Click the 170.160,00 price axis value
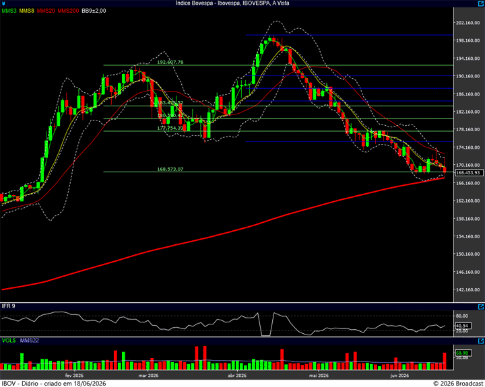The image size is (485, 387). pos(467,165)
